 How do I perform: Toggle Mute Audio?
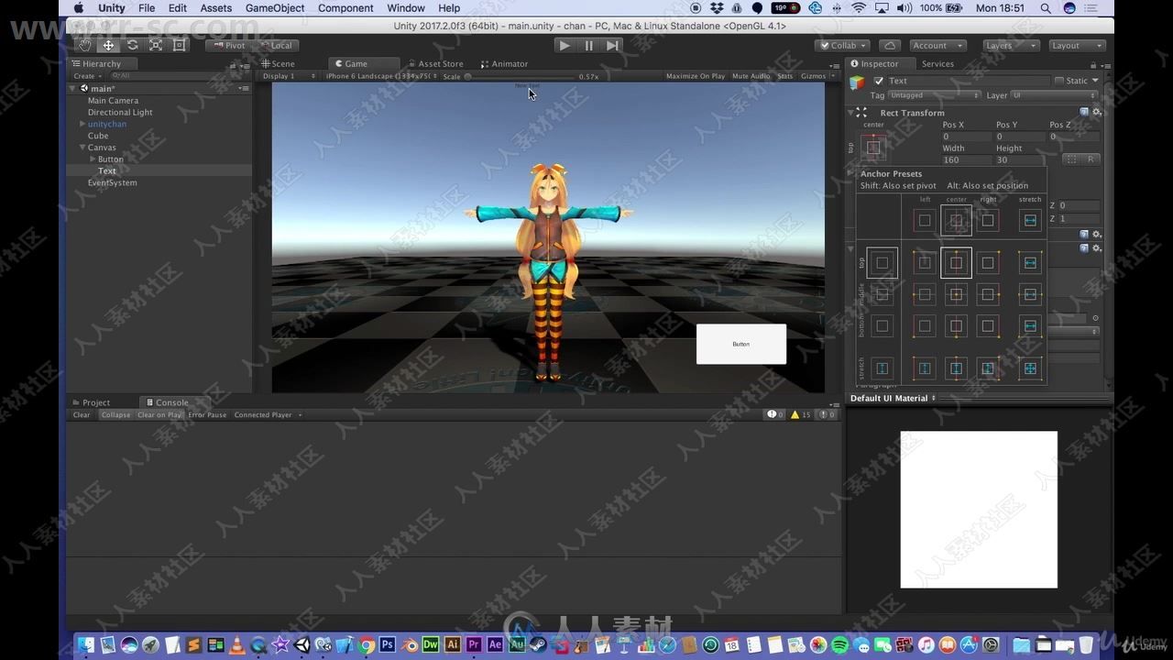coord(751,76)
